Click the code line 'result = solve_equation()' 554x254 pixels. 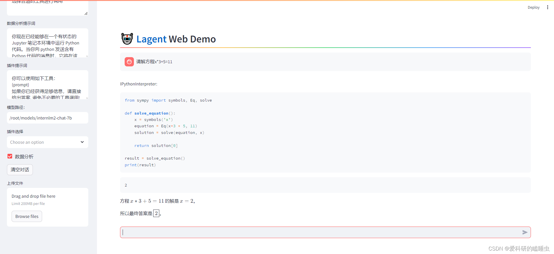click(155, 158)
